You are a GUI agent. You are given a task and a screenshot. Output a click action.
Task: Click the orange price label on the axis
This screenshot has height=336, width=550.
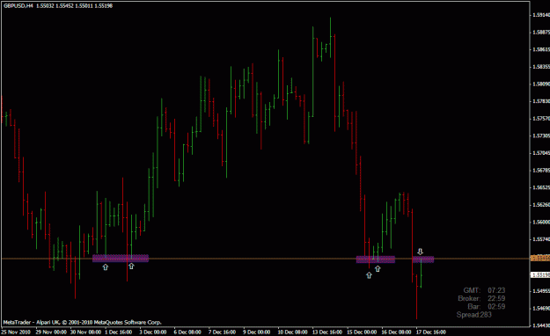click(540, 259)
